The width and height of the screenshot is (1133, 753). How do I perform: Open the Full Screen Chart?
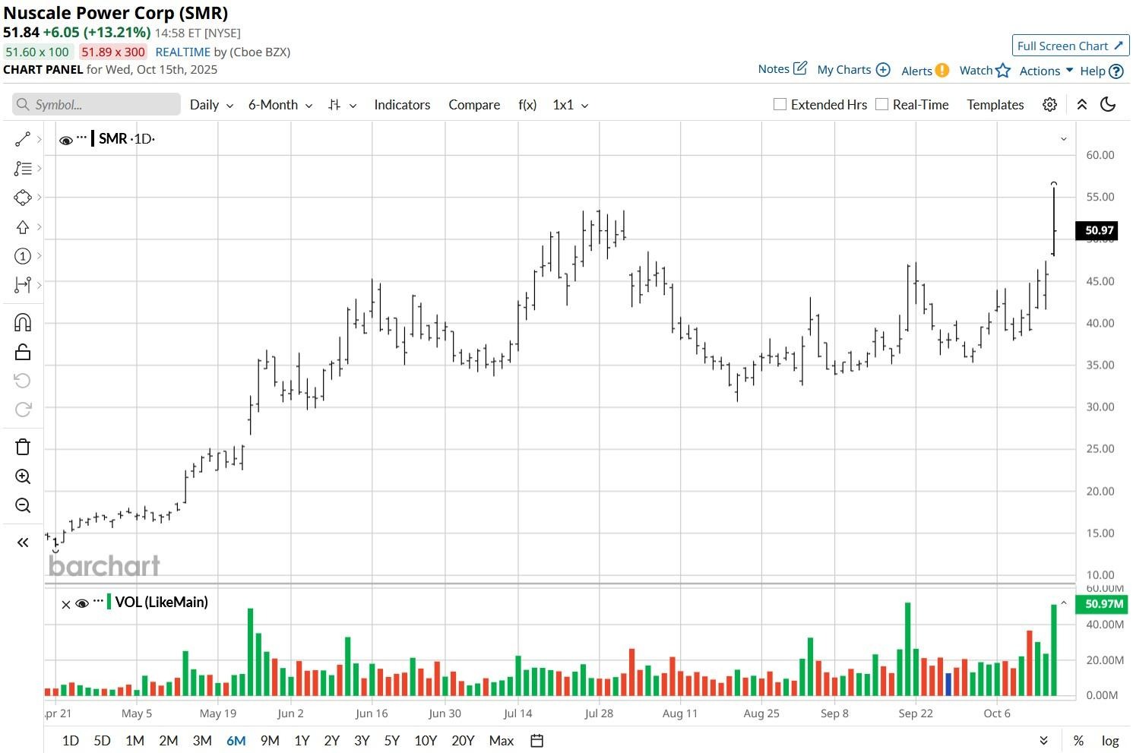coord(1071,46)
